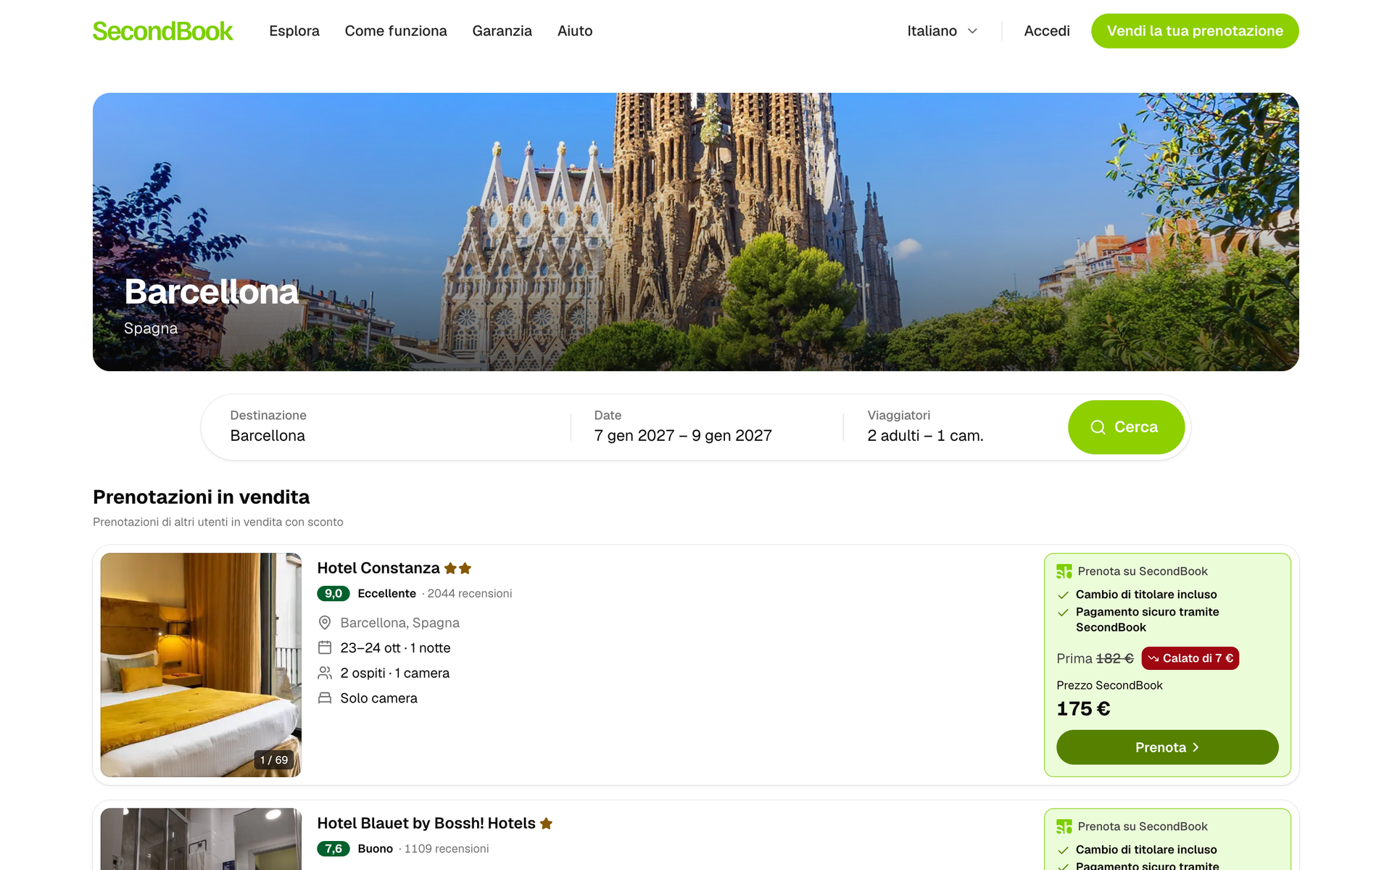This screenshot has width=1392, height=870.
Task: Click the Prenotazioni in vendita heading
Action: [x=202, y=497]
